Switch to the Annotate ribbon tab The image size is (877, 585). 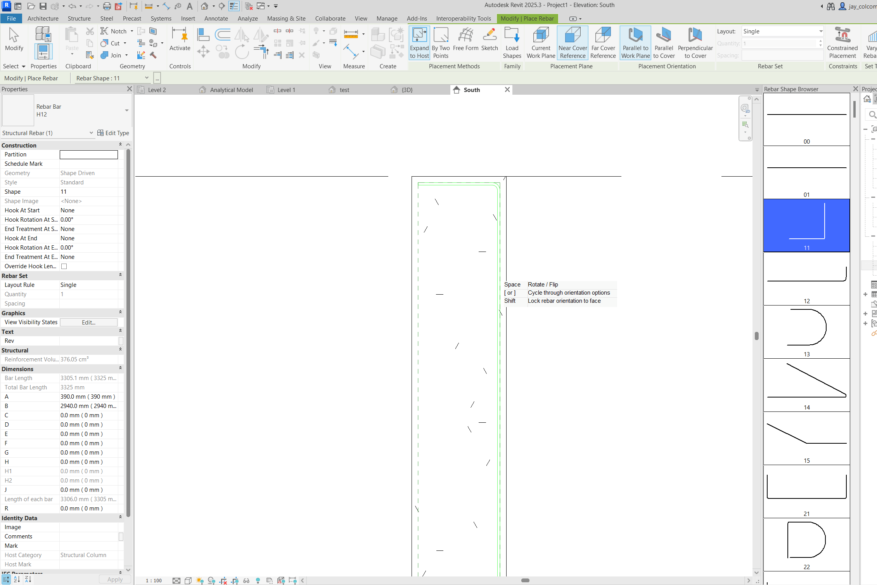[216, 18]
